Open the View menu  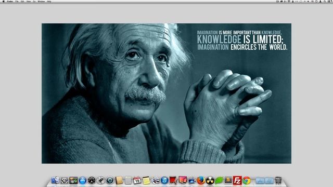(29, 1)
